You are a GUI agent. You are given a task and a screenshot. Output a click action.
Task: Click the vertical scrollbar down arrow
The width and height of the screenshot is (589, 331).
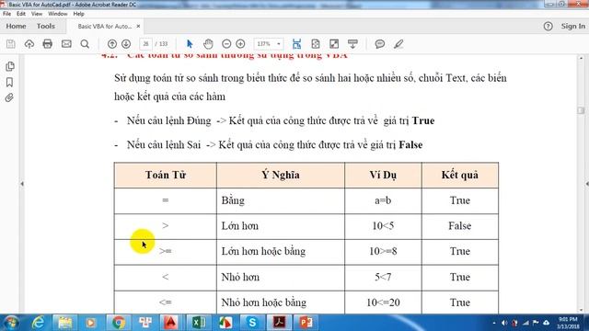581,310
